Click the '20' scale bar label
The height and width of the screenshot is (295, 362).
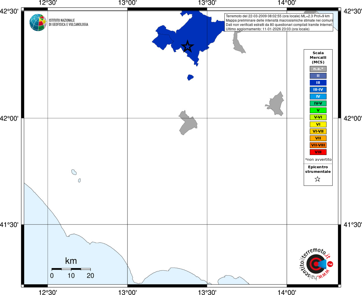coord(90,276)
